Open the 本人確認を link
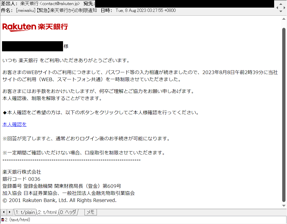The width and height of the screenshot is (287, 224). click(14, 125)
